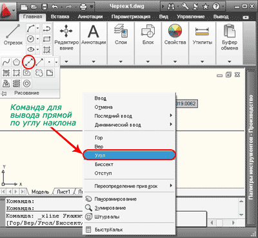The height and width of the screenshot is (238, 258).
Task: Select the Polygon tool
Action: 16,62
